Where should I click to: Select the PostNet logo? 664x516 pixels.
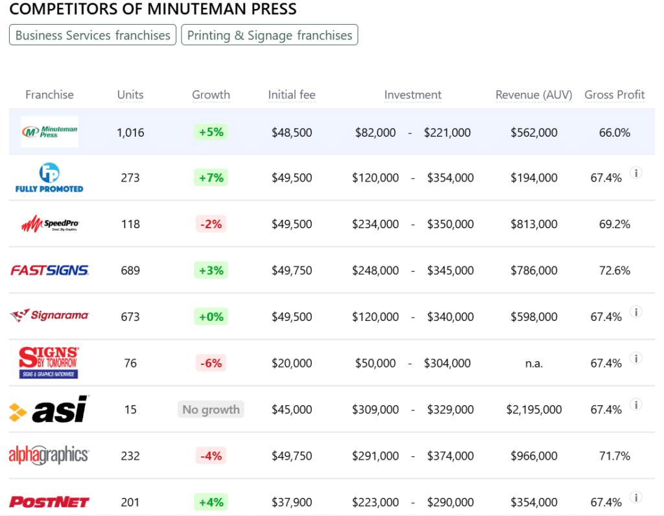click(49, 502)
